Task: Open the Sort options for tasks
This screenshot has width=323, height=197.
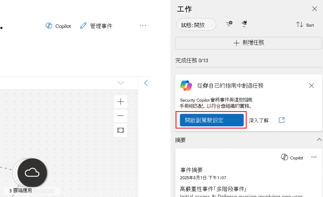Action: (x=305, y=25)
